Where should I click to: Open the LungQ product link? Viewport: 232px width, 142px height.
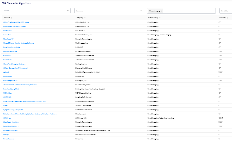[x=6, y=106]
